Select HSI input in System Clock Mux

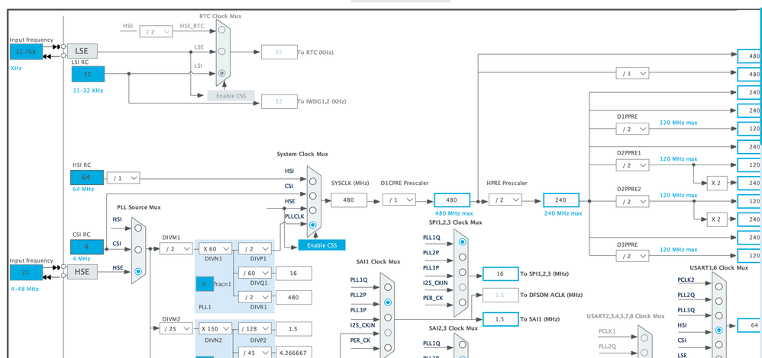click(312, 181)
